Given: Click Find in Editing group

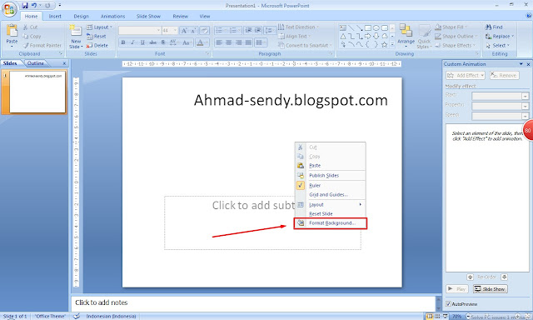Looking at the screenshot, I should (494, 27).
